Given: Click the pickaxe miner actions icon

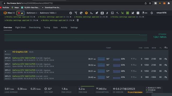Looking at the screenshot, I should tap(117, 13).
